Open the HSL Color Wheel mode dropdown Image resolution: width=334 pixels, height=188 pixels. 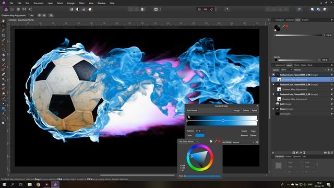coord(189,142)
